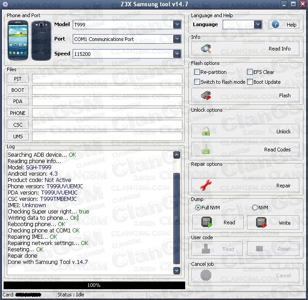Click the back view phone image
308x300 pixels.
[x=41, y=40]
